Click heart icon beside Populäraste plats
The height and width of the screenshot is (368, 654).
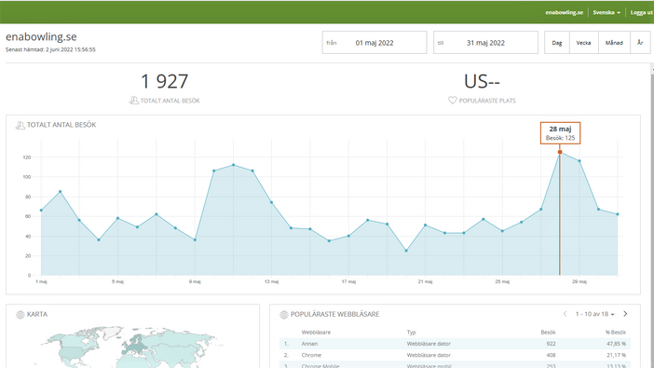(453, 101)
